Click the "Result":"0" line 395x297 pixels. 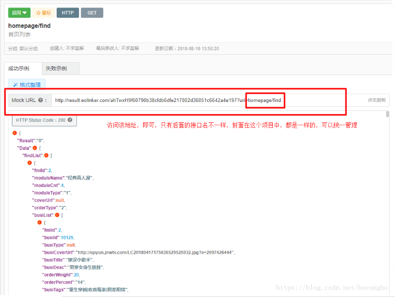(x=31, y=141)
